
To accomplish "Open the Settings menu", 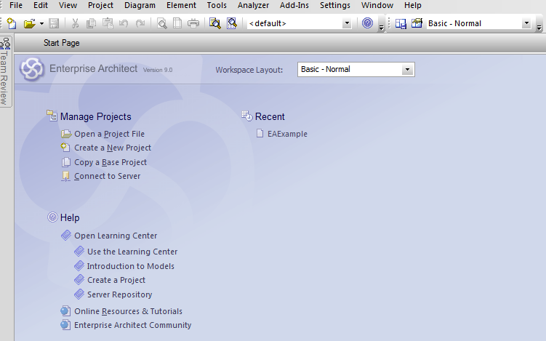I will pyautogui.click(x=335, y=5).
